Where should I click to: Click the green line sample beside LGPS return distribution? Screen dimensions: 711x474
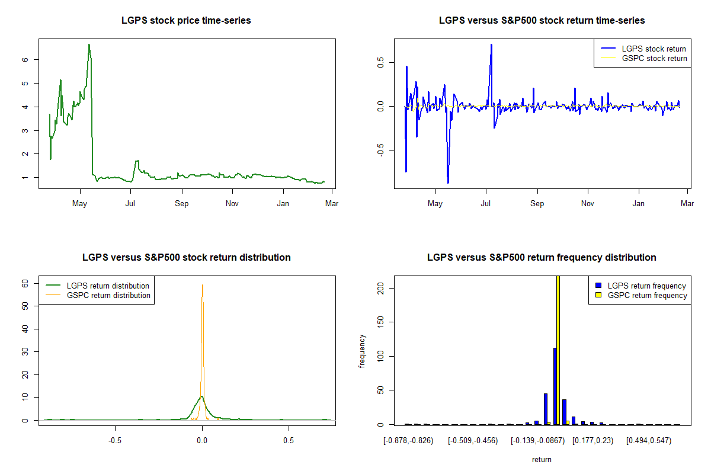(53, 286)
